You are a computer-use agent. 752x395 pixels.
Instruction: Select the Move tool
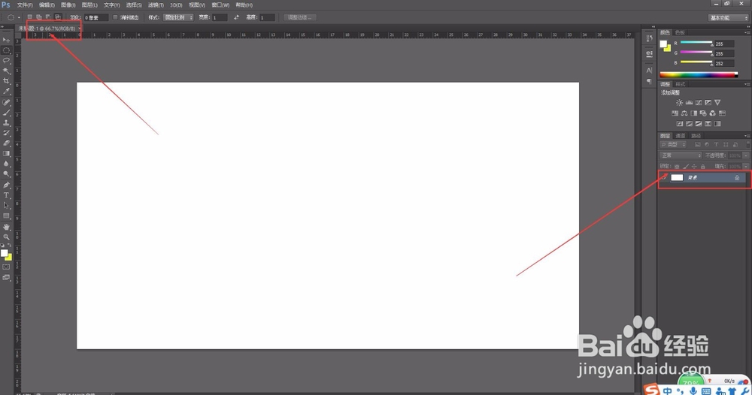[6, 40]
